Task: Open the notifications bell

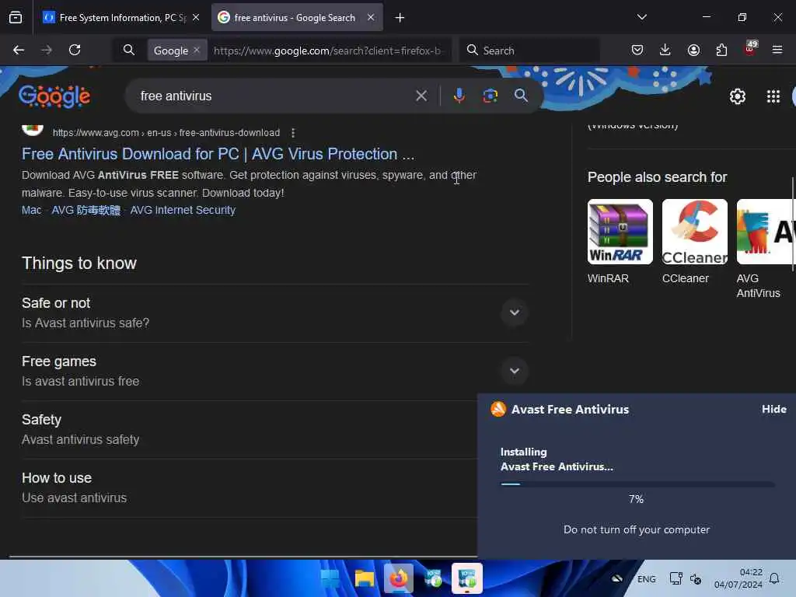Action: 774,578
